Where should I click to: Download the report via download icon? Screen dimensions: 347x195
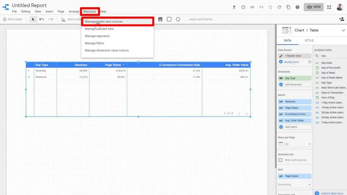pos(234,6)
